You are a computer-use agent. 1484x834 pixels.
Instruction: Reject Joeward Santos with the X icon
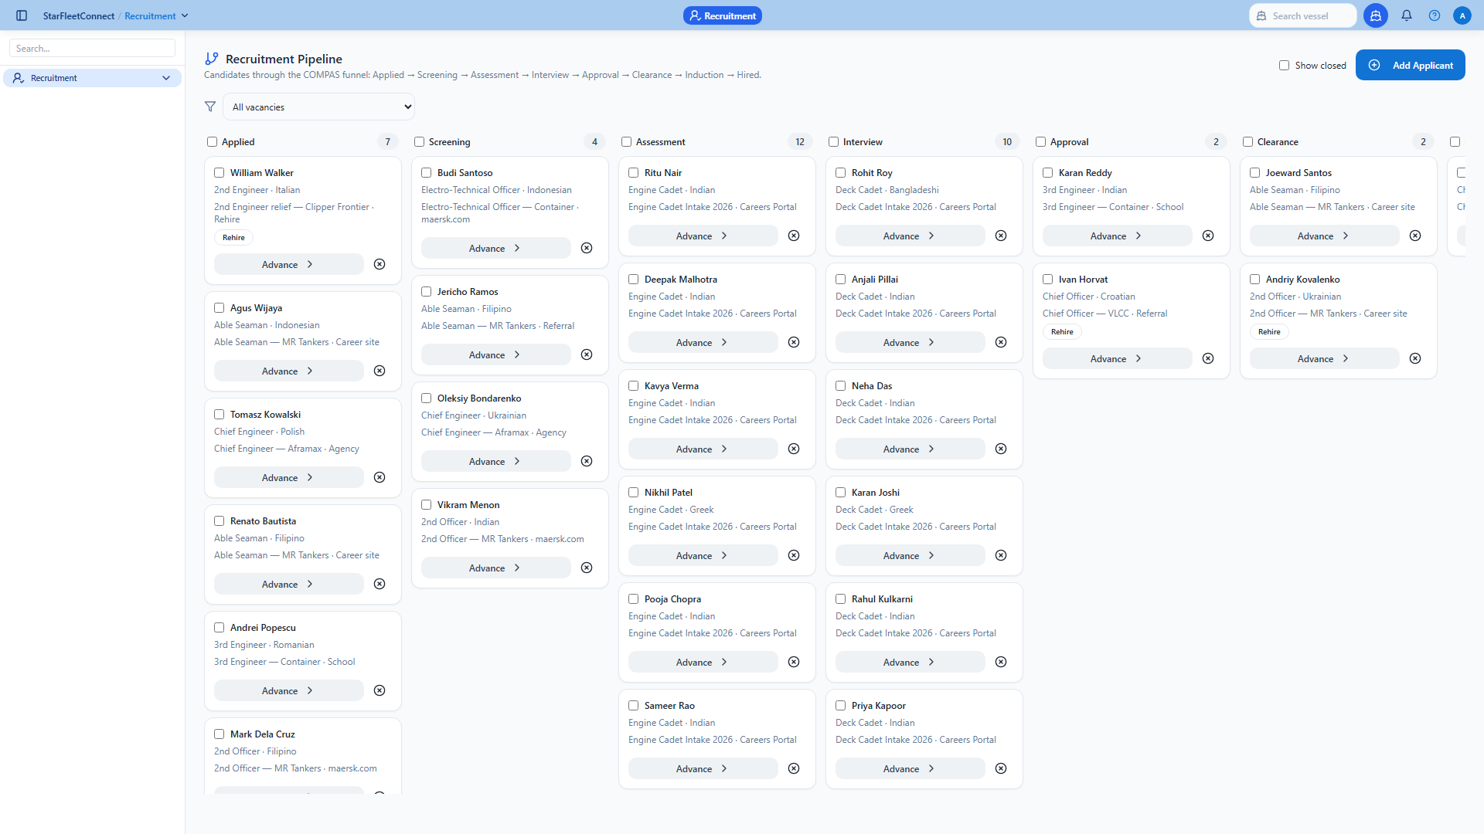[x=1415, y=236]
